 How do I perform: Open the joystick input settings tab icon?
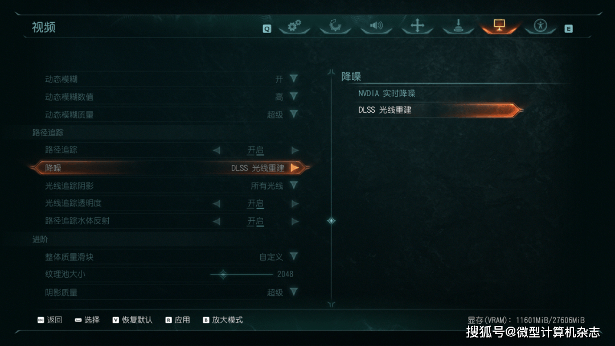tap(458, 26)
